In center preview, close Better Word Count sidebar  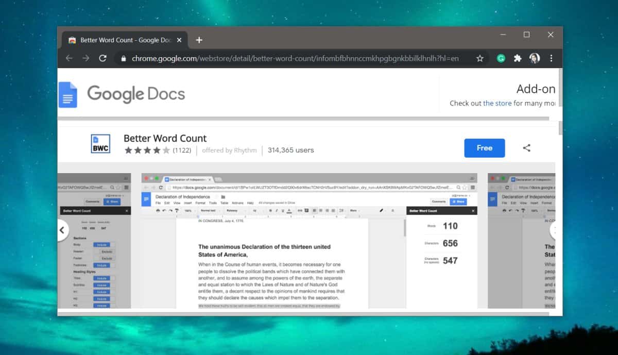pos(473,211)
